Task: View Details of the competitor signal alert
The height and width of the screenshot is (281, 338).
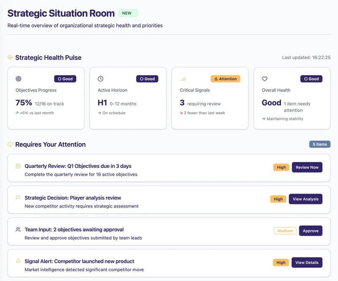Action: point(307,262)
